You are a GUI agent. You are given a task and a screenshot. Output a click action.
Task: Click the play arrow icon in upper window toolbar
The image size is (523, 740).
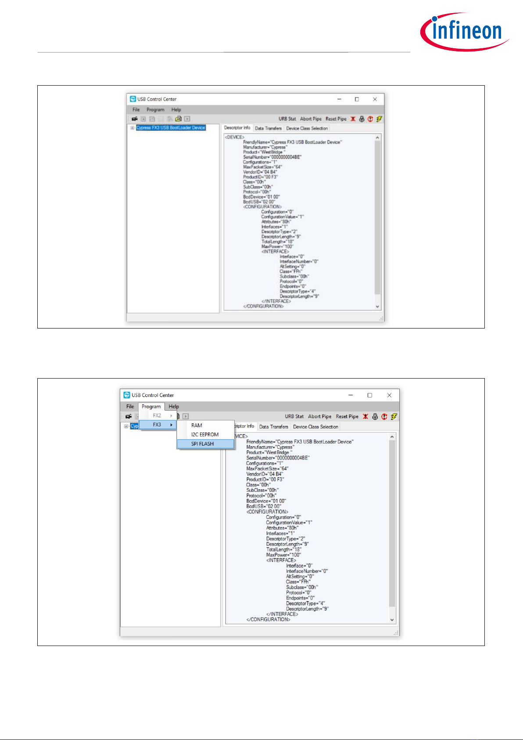(187, 119)
